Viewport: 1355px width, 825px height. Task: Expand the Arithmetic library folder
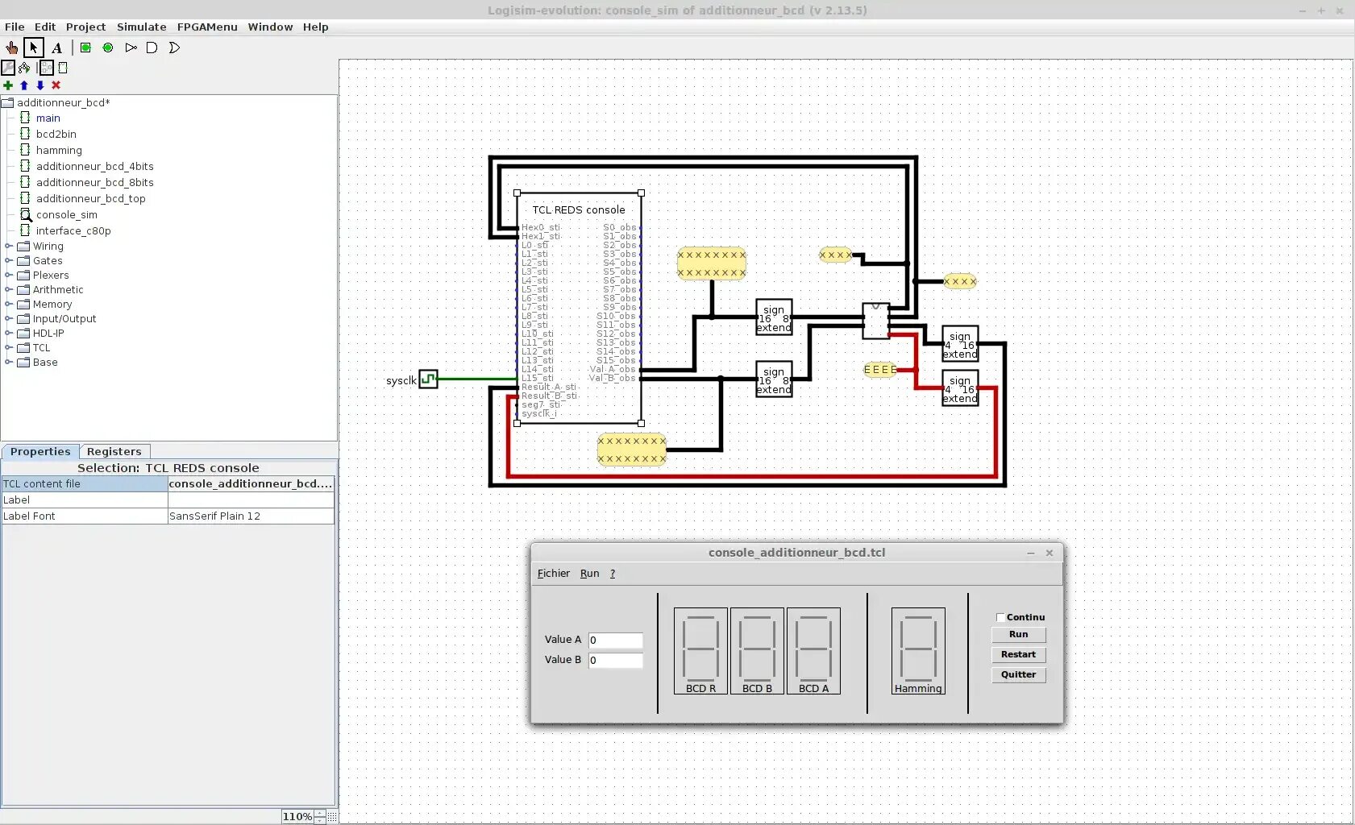[x=9, y=290]
